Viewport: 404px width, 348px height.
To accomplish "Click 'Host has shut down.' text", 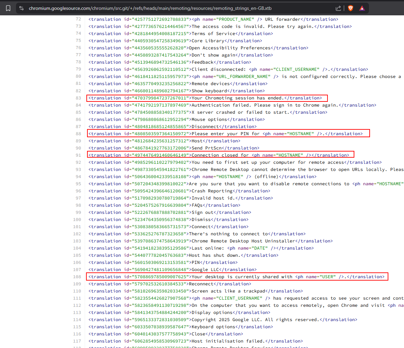I will click(215, 255).
